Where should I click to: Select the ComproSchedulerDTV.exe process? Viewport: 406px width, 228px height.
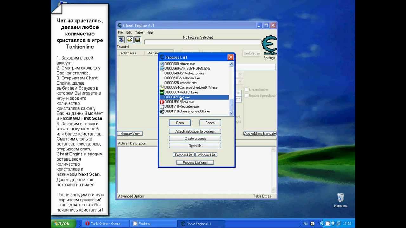tap(194, 87)
